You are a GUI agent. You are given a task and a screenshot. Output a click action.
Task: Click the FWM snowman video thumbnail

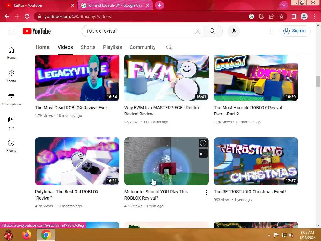(166, 78)
